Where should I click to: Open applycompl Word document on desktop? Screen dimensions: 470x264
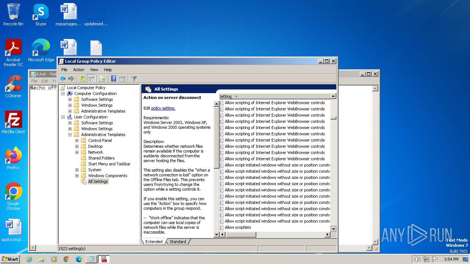tap(13, 230)
